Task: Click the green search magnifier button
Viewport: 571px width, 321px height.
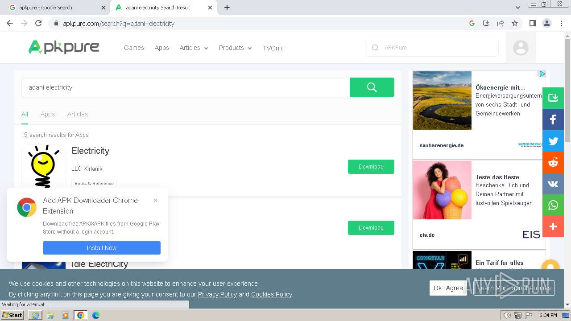Action: click(372, 87)
